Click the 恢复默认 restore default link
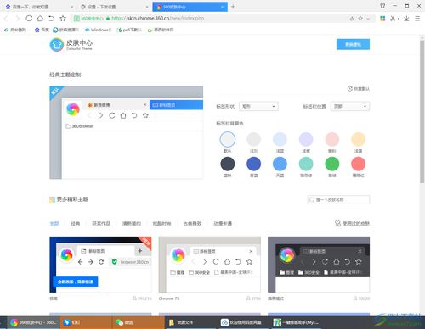 (359, 89)
